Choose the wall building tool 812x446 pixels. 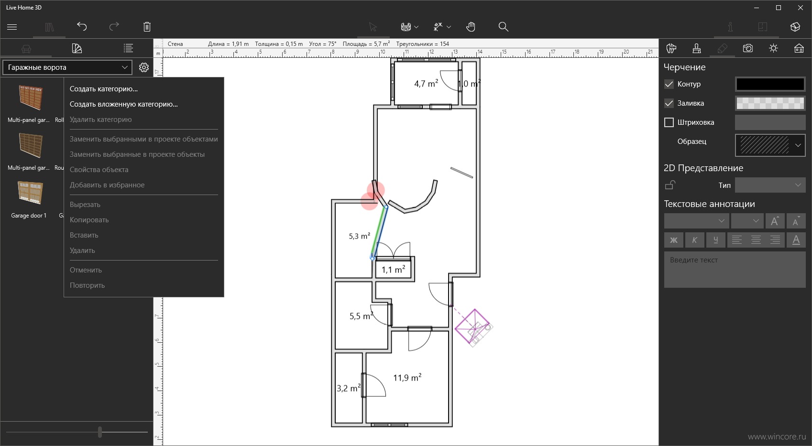[406, 27]
